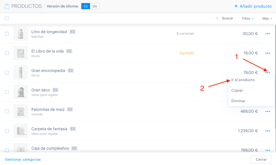Image resolution: width=276 pixels, height=165 pixels.
Task: Open the Gestionar categorías link
Action: click(x=23, y=159)
